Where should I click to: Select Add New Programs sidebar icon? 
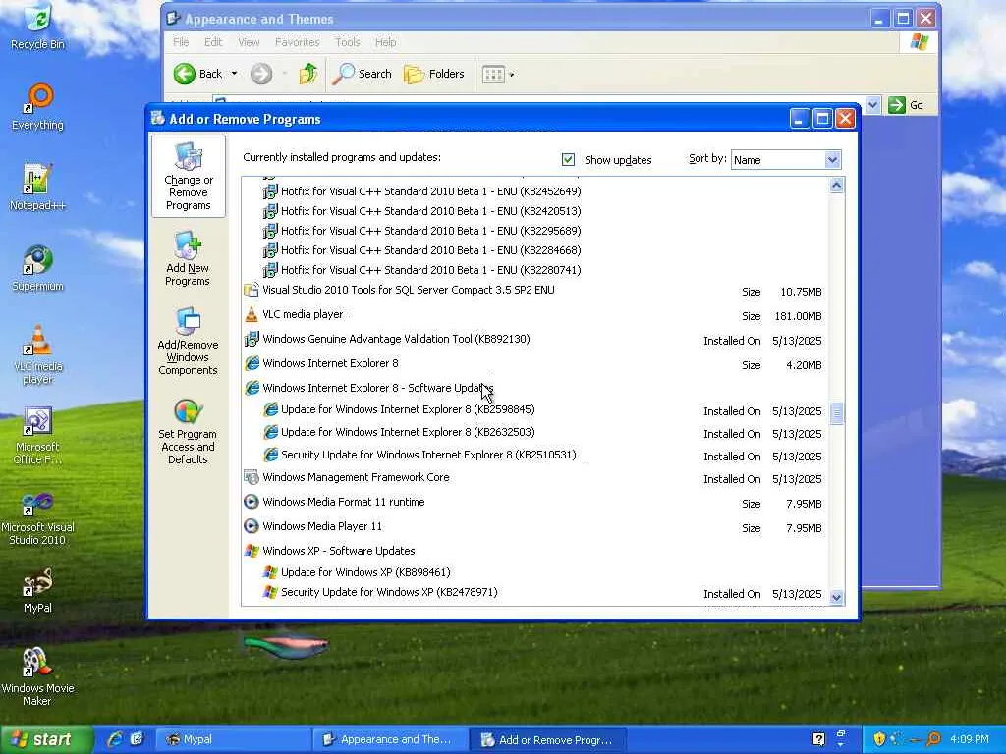click(x=188, y=259)
